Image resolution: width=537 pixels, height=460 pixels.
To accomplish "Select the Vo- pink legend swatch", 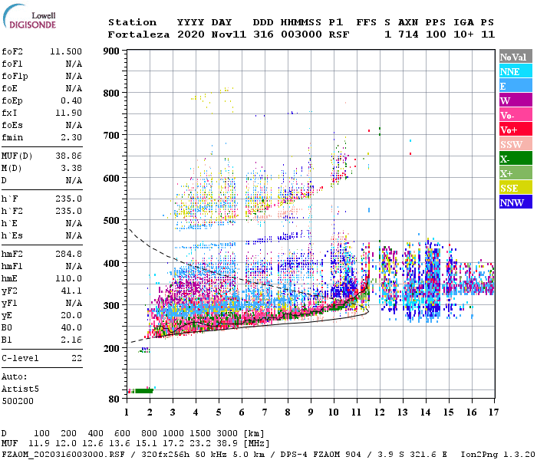I will 516,115.
